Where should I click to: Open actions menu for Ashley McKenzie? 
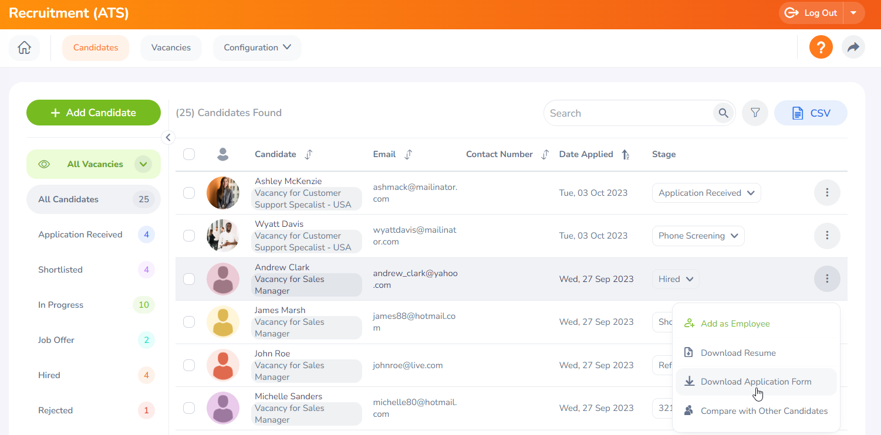pos(827,192)
